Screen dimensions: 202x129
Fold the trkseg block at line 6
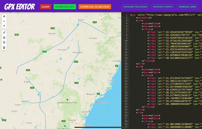[129, 29]
